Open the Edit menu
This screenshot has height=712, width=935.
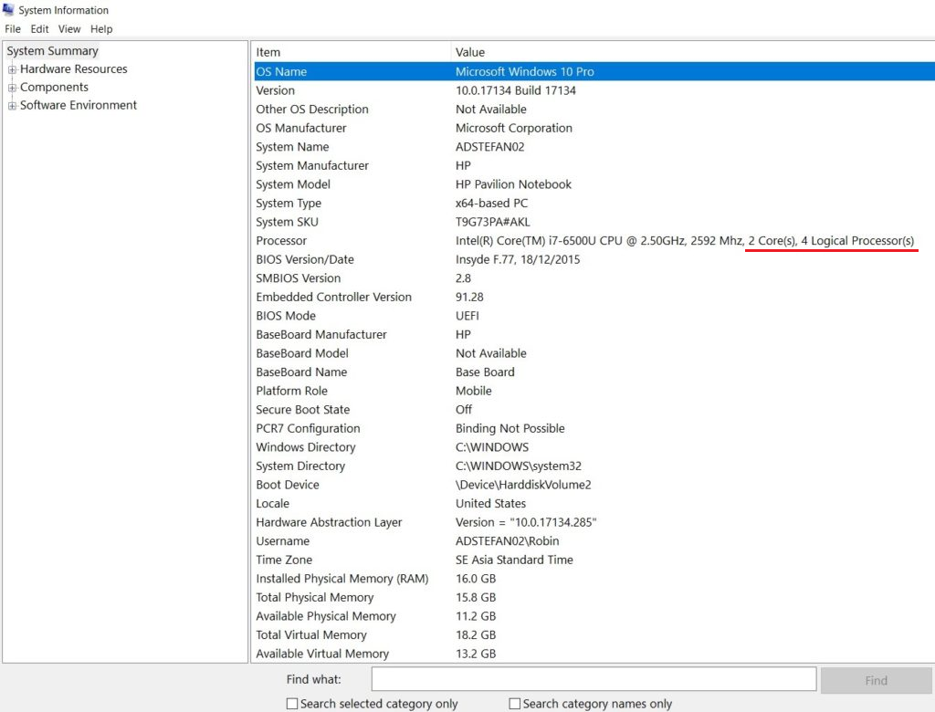click(39, 28)
